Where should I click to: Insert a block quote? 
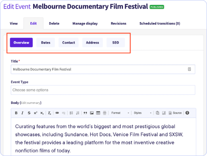coord(85,113)
